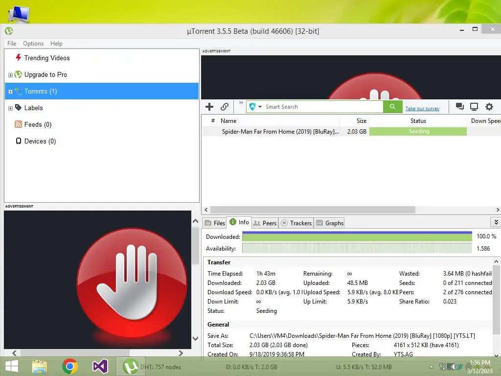The image size is (501, 376).
Task: Click the download speed status bar entry
Action: (251, 367)
